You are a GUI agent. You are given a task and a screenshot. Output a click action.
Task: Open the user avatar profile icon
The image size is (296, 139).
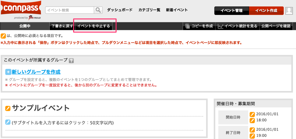(x=289, y=11)
